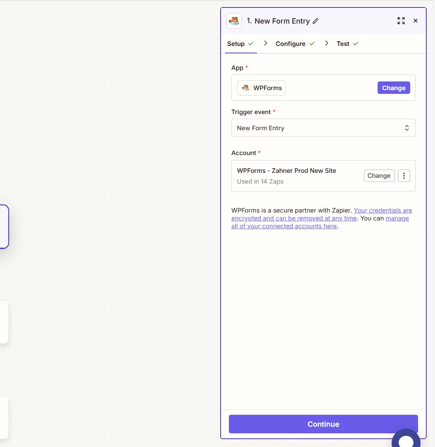Click the Continue button

[x=323, y=424]
